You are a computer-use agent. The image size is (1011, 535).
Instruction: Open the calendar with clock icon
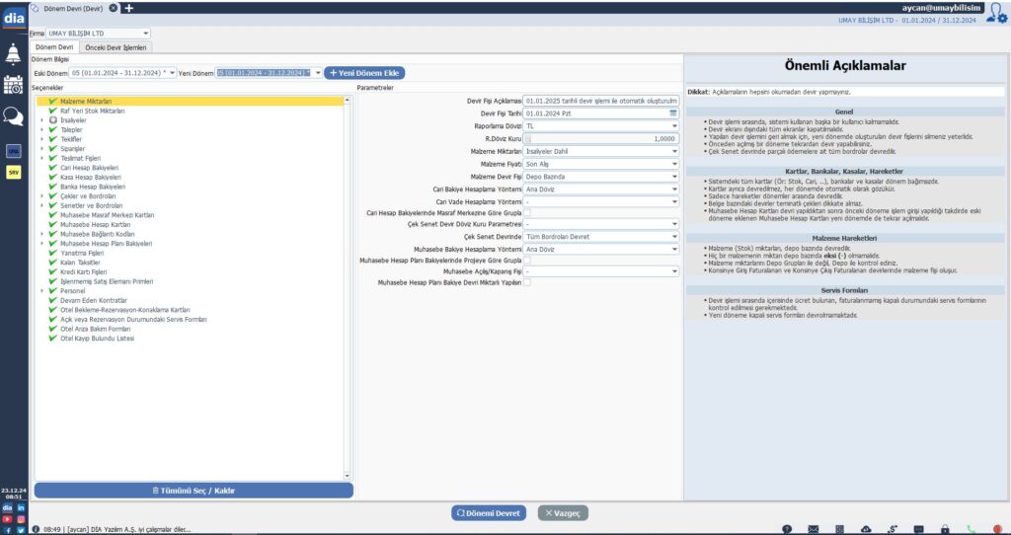coord(13,85)
